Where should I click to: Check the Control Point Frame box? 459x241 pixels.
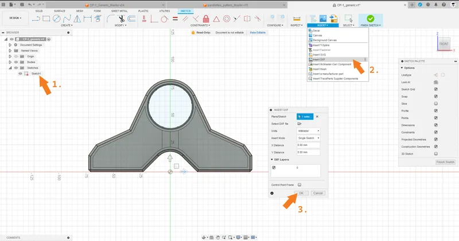(299, 185)
